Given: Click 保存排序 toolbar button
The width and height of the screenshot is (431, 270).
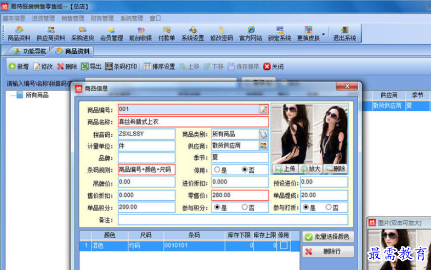Looking at the screenshot, I should pos(243,67).
